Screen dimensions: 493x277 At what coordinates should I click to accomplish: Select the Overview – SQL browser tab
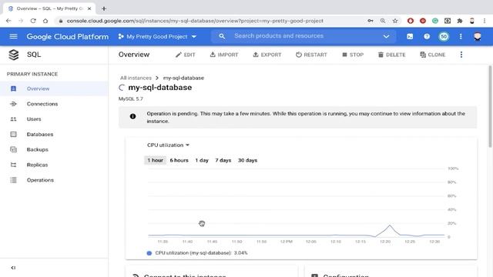pos(49,8)
